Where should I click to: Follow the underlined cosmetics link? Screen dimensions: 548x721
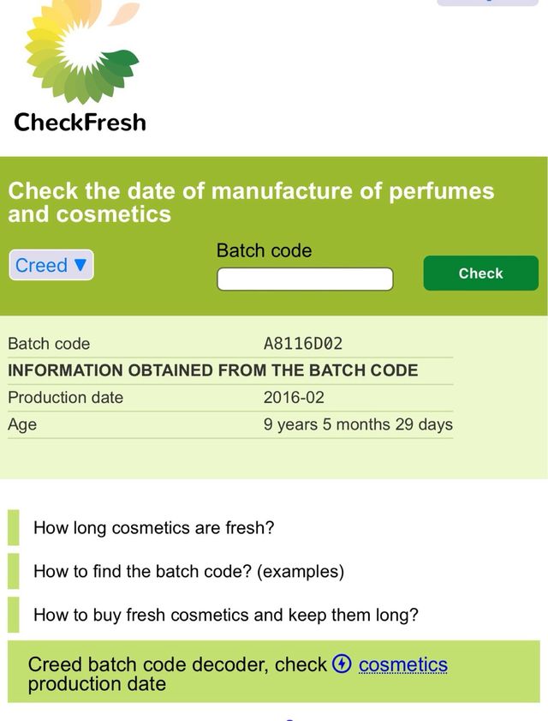coord(403,664)
